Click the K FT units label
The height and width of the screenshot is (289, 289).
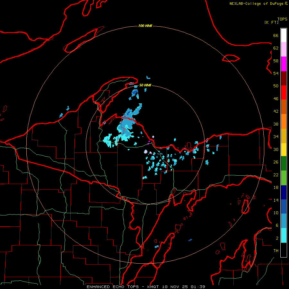coord(271,22)
